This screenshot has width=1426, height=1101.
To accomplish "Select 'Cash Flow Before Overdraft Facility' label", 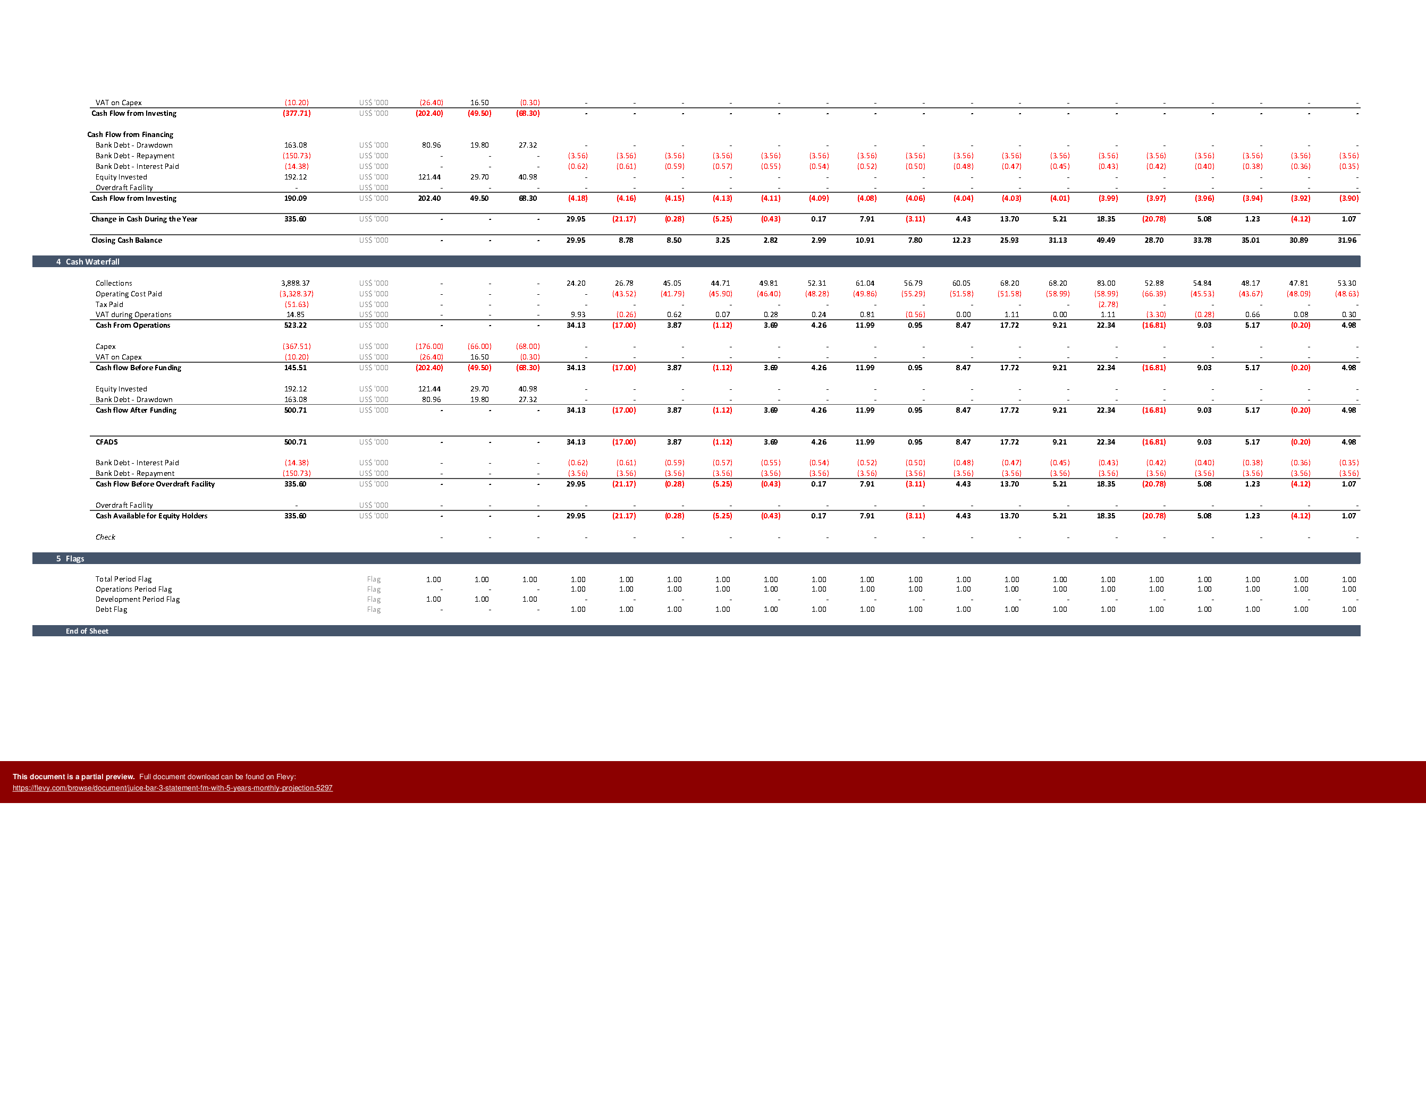I will [x=155, y=484].
